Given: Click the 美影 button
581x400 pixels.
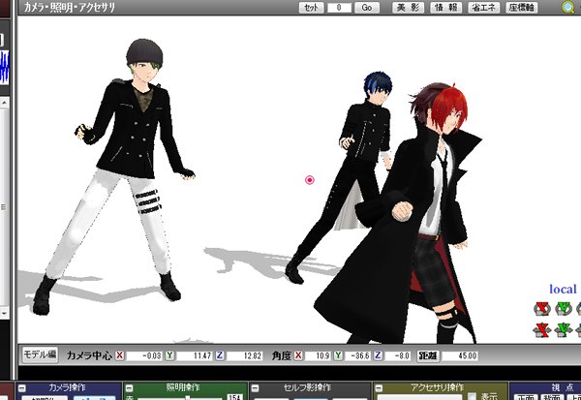Looking at the screenshot, I should [x=408, y=8].
